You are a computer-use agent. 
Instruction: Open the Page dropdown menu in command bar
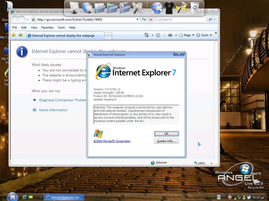[187, 35]
